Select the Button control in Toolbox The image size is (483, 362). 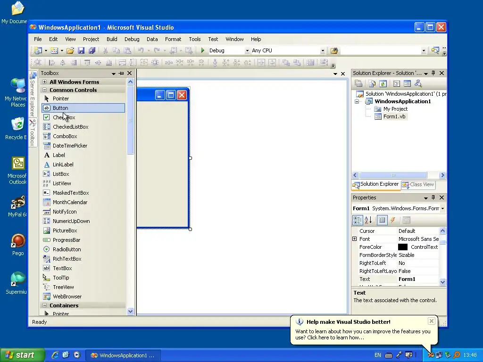83,108
